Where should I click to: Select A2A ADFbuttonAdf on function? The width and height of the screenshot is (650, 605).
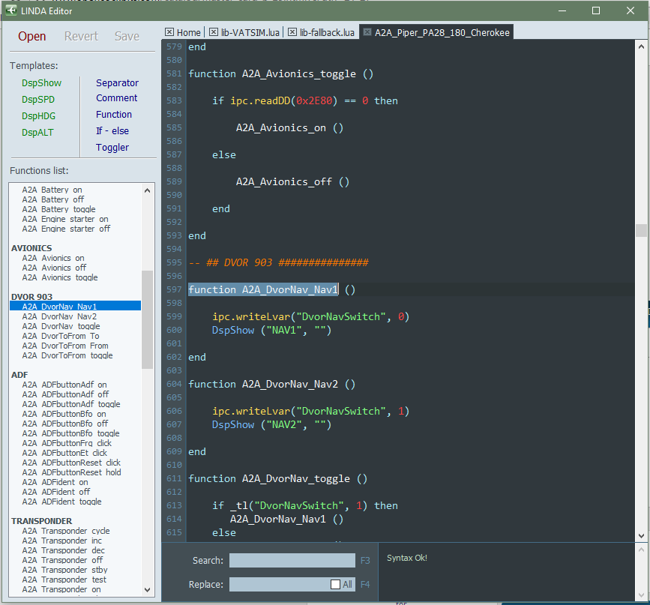tap(64, 385)
